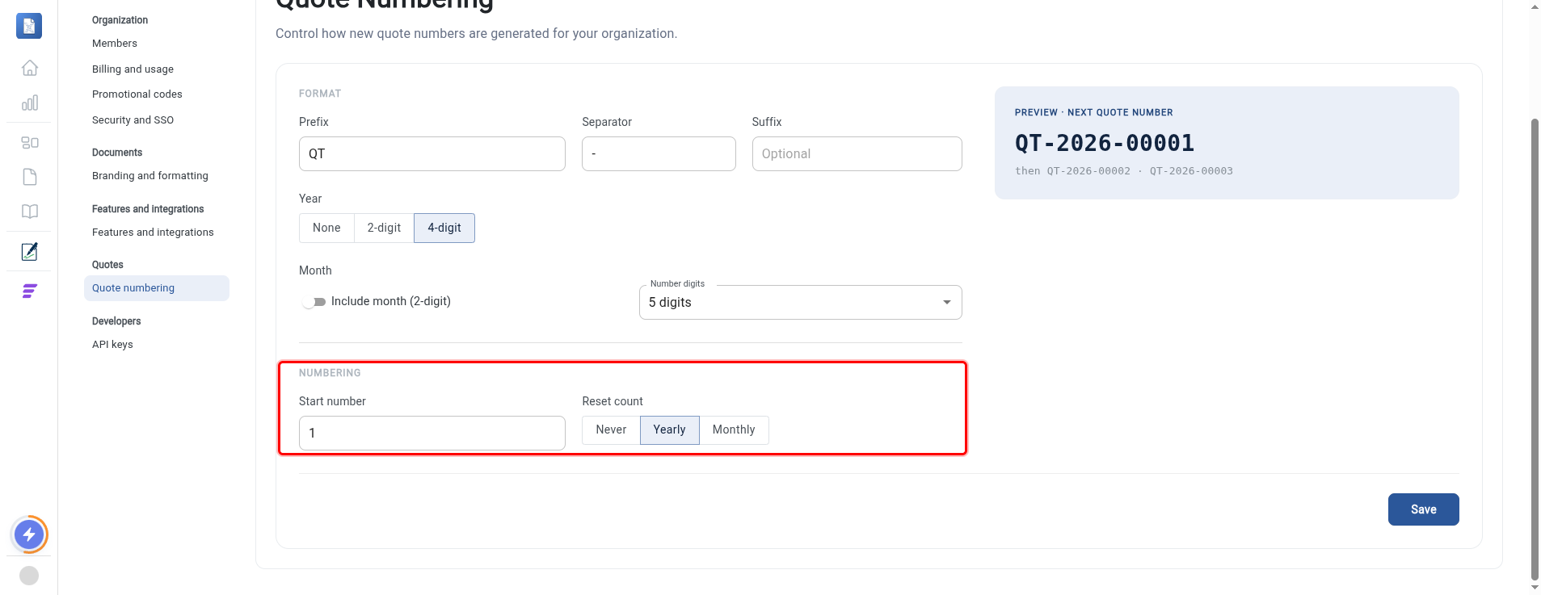
Task: Set reset count to Yearly
Action: tap(669, 429)
